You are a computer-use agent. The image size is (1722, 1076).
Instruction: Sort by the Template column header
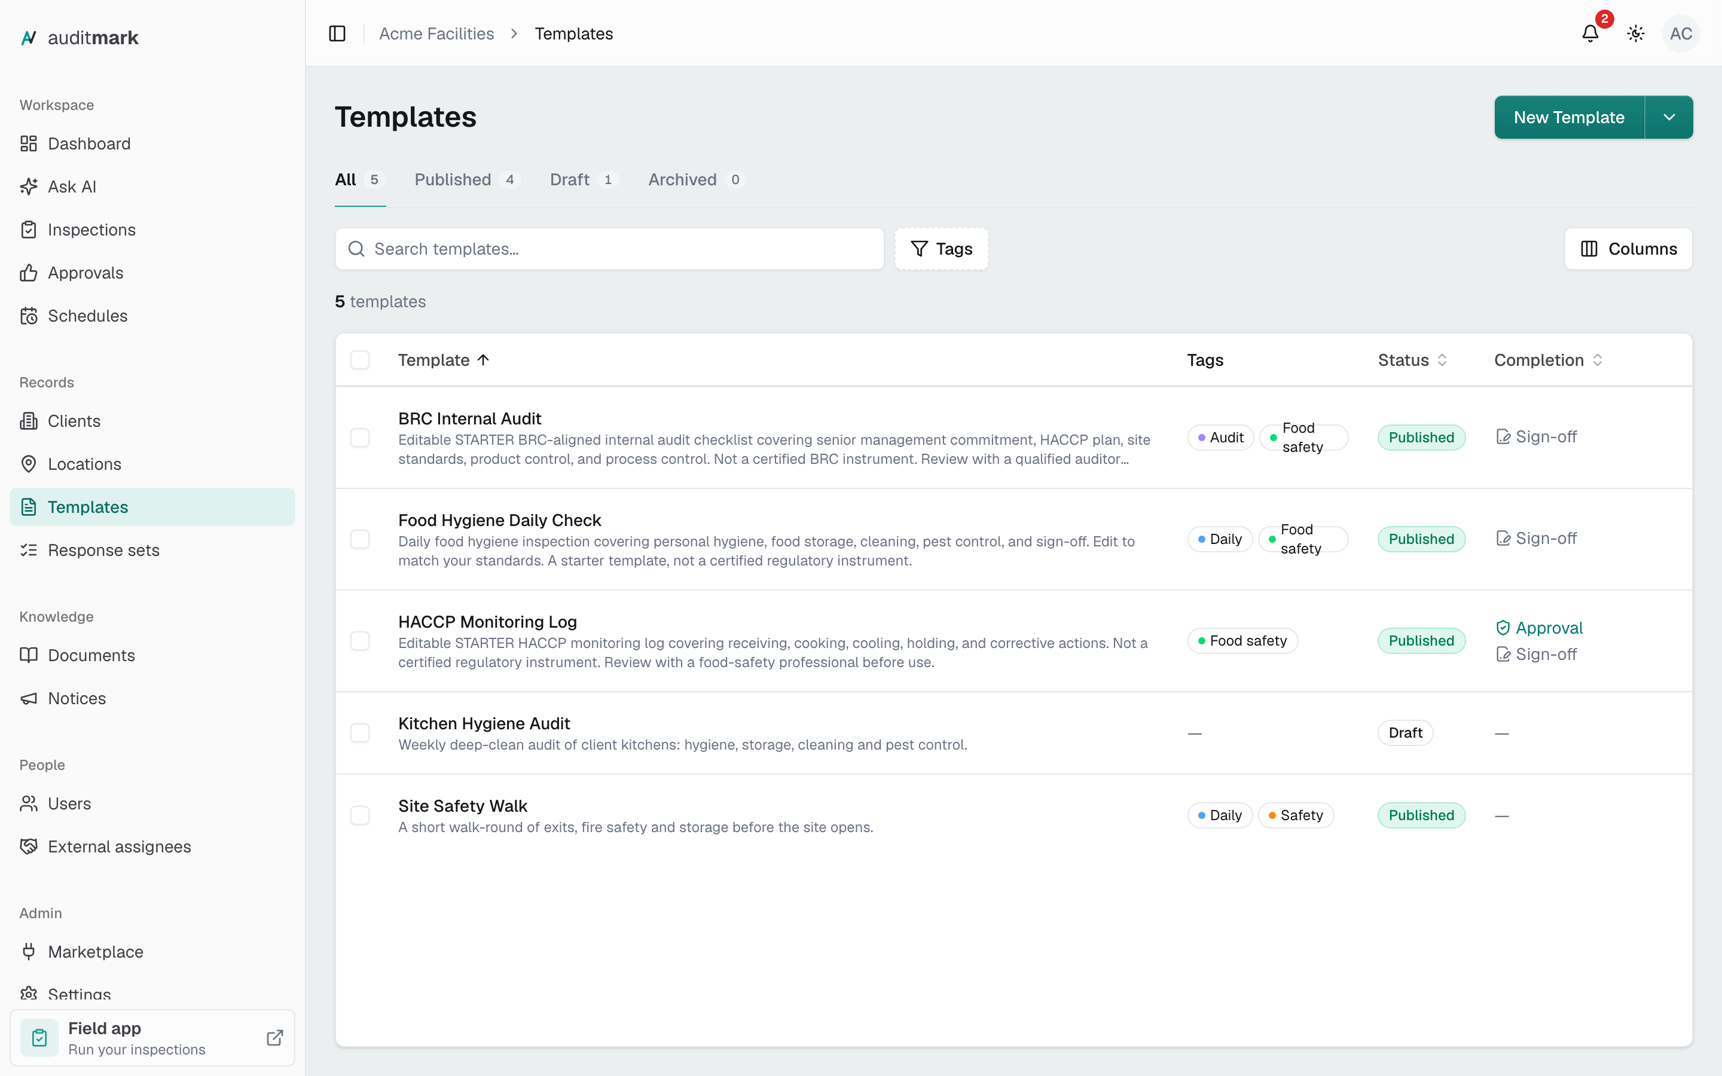click(x=444, y=360)
